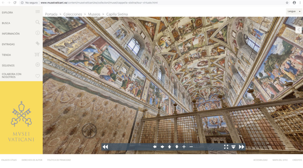Open the EXPLORA hamburger menu icon
Image resolution: width=303 pixels, height=168 pixels.
point(38,12)
